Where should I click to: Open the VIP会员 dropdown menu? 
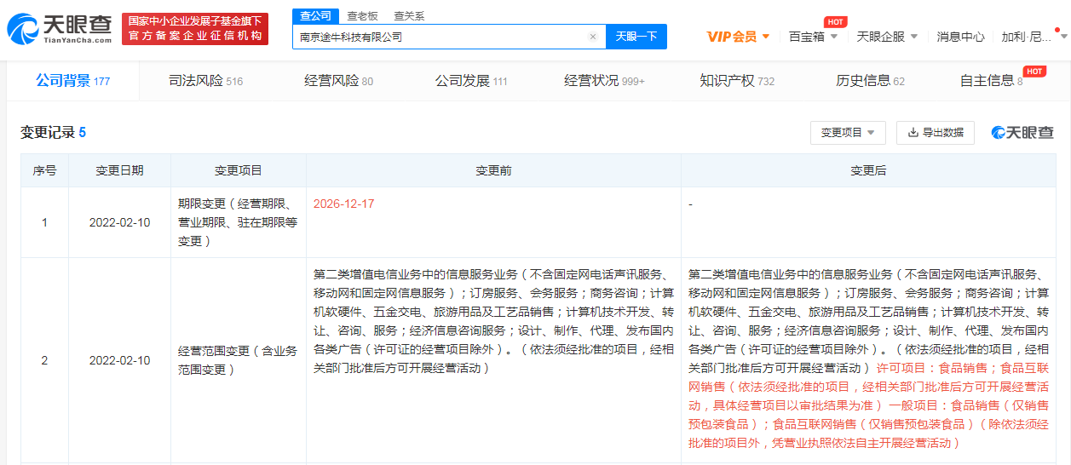pos(738,37)
